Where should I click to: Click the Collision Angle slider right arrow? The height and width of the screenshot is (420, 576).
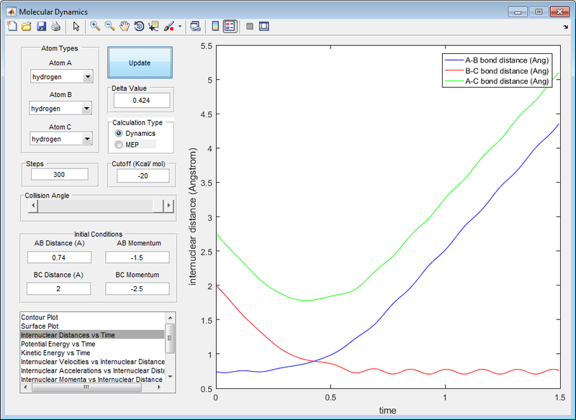[169, 206]
